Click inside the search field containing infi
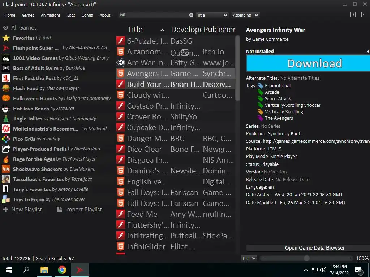370x277 pixels. [153, 15]
